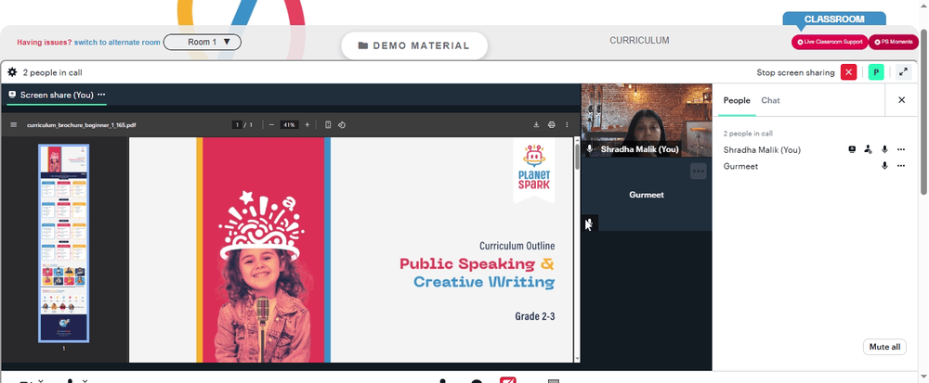
Task: Mute Gurmeet's microphone in People list
Action: (x=884, y=166)
